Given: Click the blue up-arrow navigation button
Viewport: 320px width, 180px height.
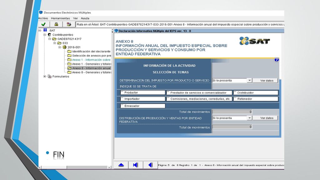Looking at the screenshot, I should [x=121, y=165].
